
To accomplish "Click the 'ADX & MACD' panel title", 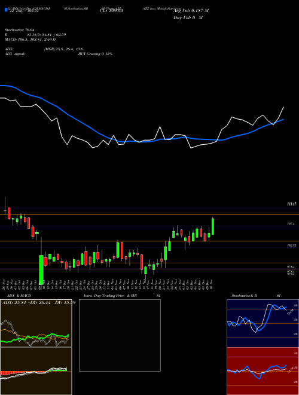I will click(19, 296).
